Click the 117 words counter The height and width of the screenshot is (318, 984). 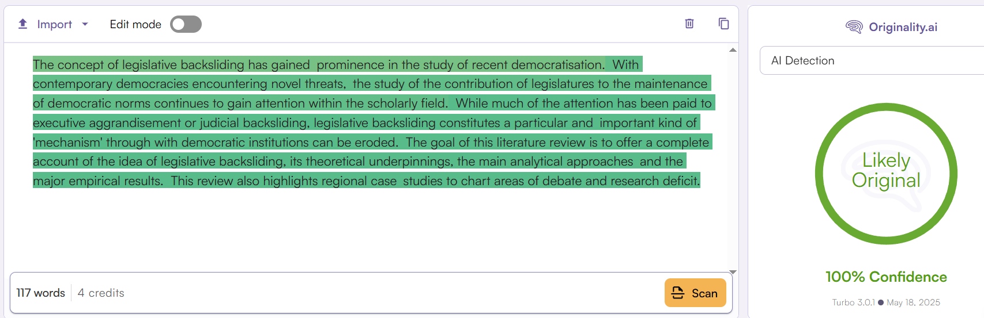click(40, 293)
